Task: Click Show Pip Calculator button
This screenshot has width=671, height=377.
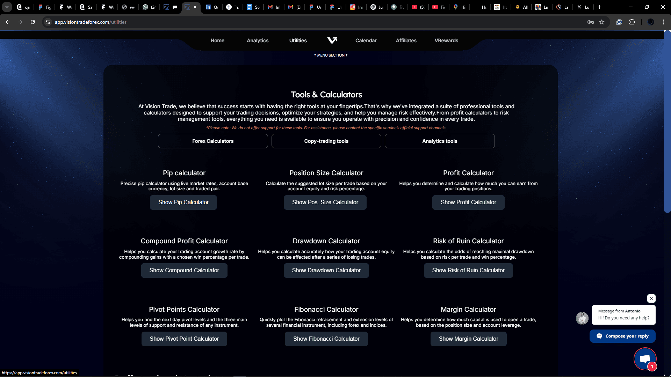Action: coord(183,202)
